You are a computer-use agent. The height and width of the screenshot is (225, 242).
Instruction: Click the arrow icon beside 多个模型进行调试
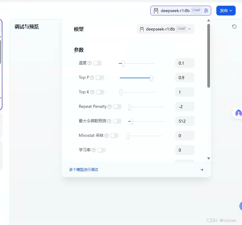click(202, 170)
